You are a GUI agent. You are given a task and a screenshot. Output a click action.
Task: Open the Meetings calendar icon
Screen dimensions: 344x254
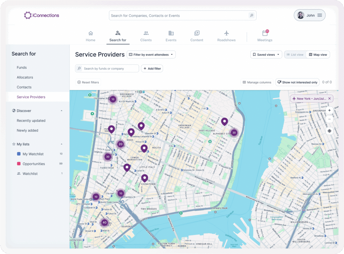tap(265, 33)
